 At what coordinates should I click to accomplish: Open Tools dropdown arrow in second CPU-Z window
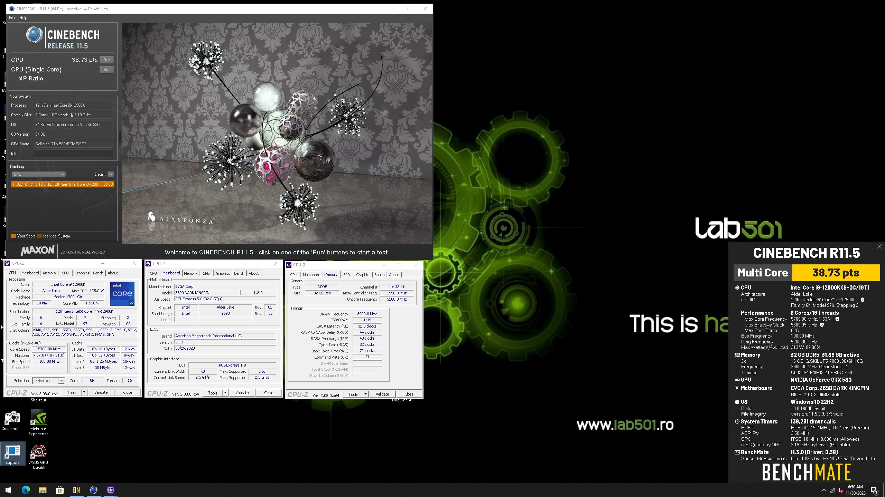click(225, 393)
